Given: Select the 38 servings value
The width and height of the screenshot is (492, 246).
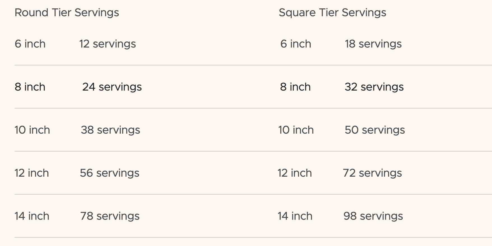Looking at the screenshot, I should point(110,130).
